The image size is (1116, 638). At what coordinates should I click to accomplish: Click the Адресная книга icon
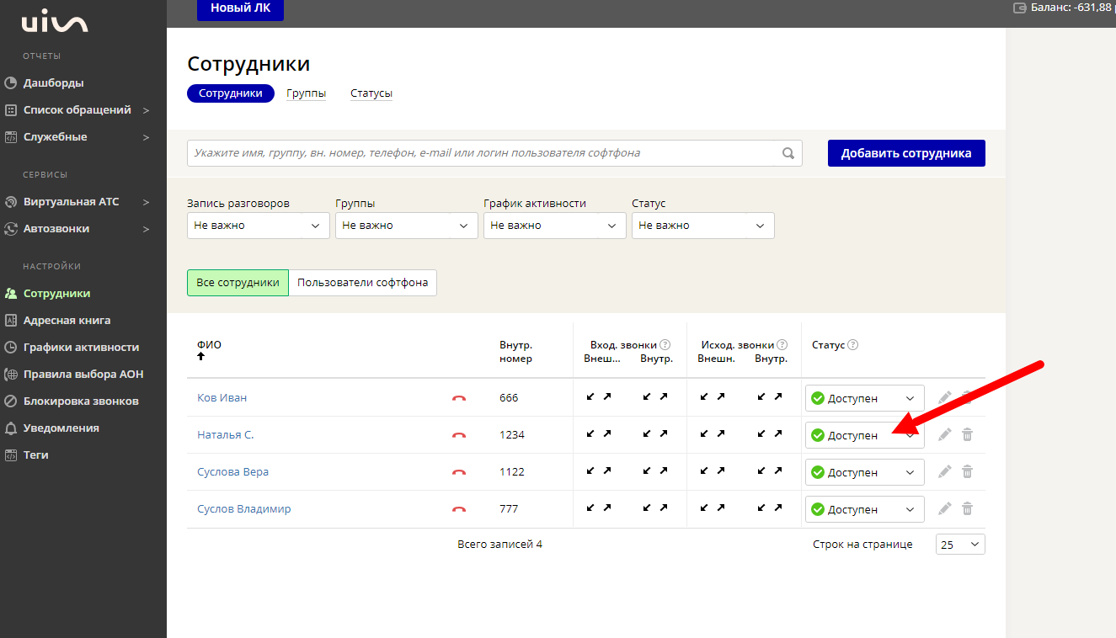[11, 321]
